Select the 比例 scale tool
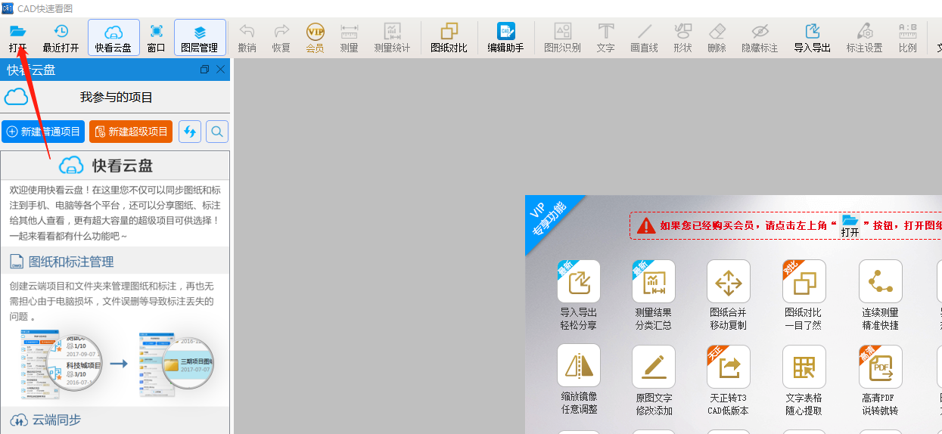 [908, 38]
